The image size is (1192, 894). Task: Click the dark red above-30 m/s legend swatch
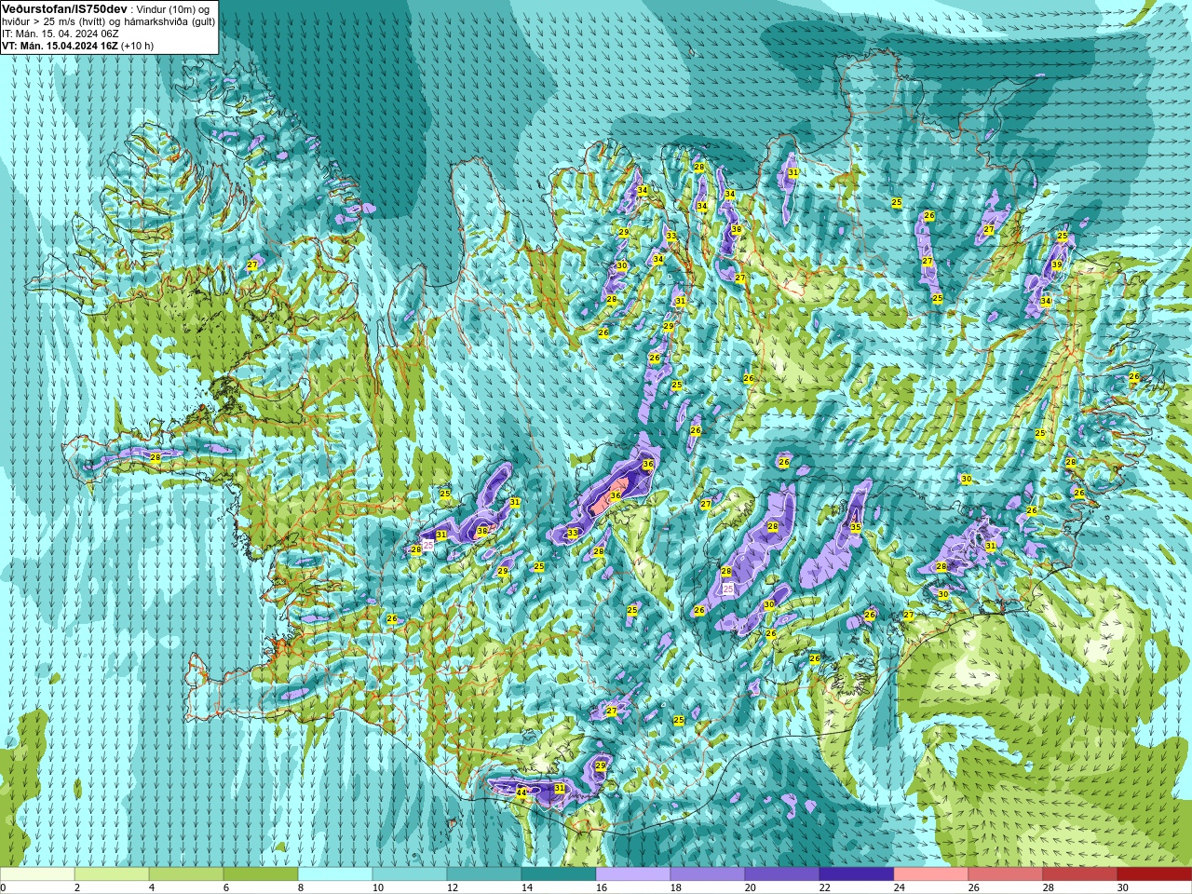click(x=1155, y=874)
